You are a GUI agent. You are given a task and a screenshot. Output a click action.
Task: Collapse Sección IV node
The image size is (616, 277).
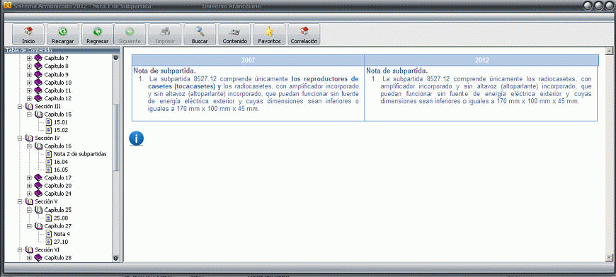pos(20,138)
